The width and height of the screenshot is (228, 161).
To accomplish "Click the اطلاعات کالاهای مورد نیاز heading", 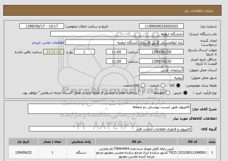I will tap(195, 118).
